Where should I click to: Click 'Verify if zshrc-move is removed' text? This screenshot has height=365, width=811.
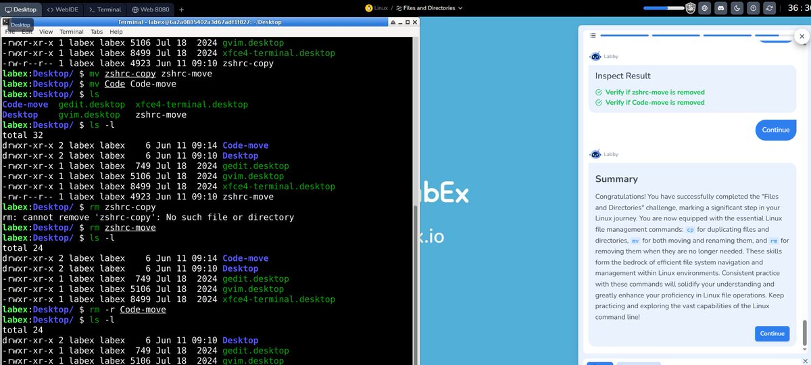(655, 92)
